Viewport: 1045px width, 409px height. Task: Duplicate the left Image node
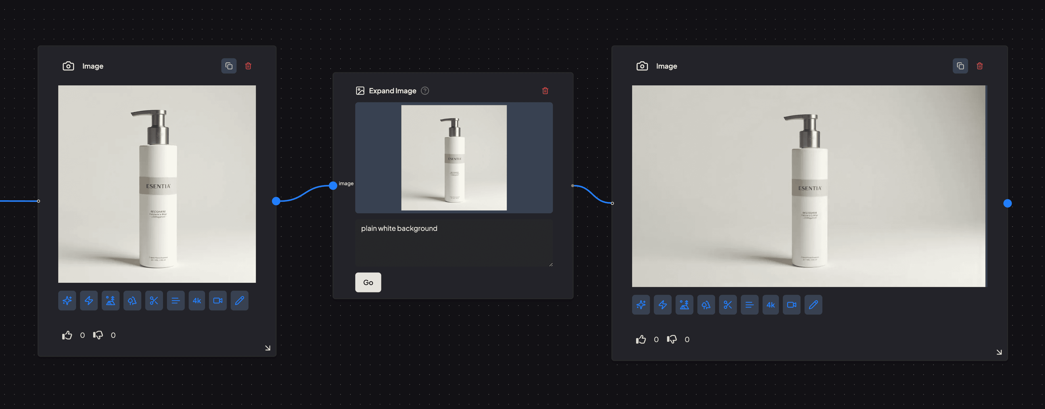229,66
